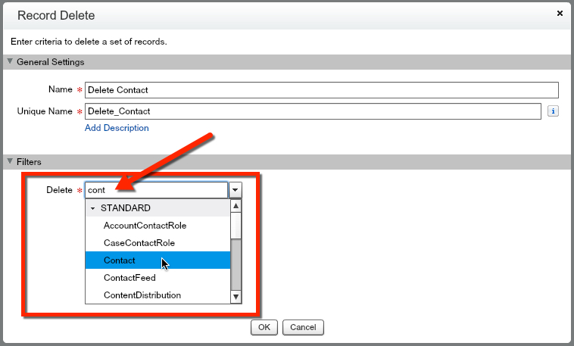This screenshot has width=574, height=346.
Task: Click the Name input field
Action: (x=321, y=90)
